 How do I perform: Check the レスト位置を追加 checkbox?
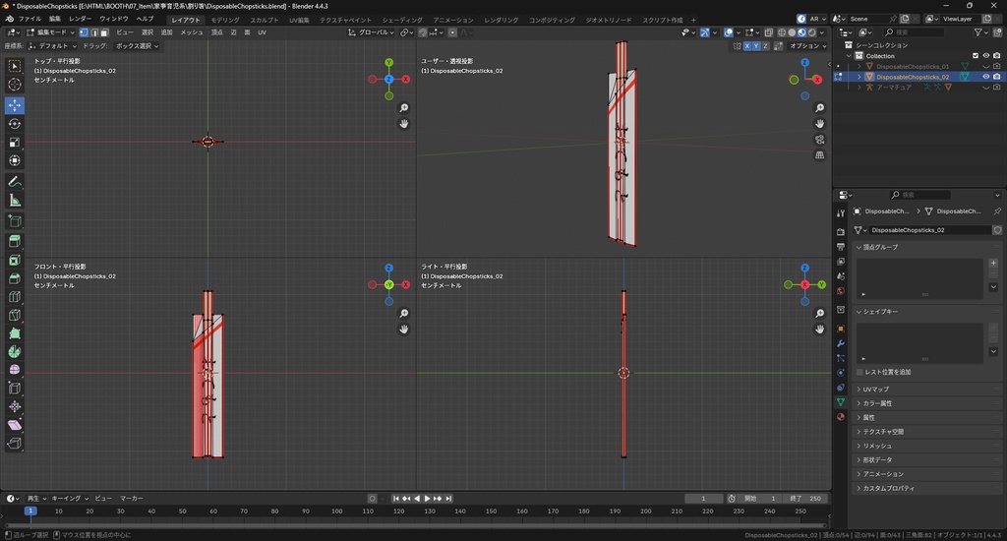859,372
